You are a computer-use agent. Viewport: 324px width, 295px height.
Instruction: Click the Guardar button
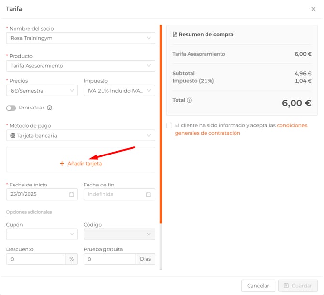click(298, 286)
